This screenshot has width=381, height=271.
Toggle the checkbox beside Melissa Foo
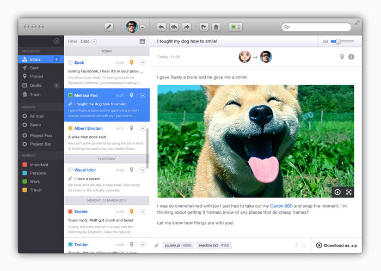pos(70,95)
